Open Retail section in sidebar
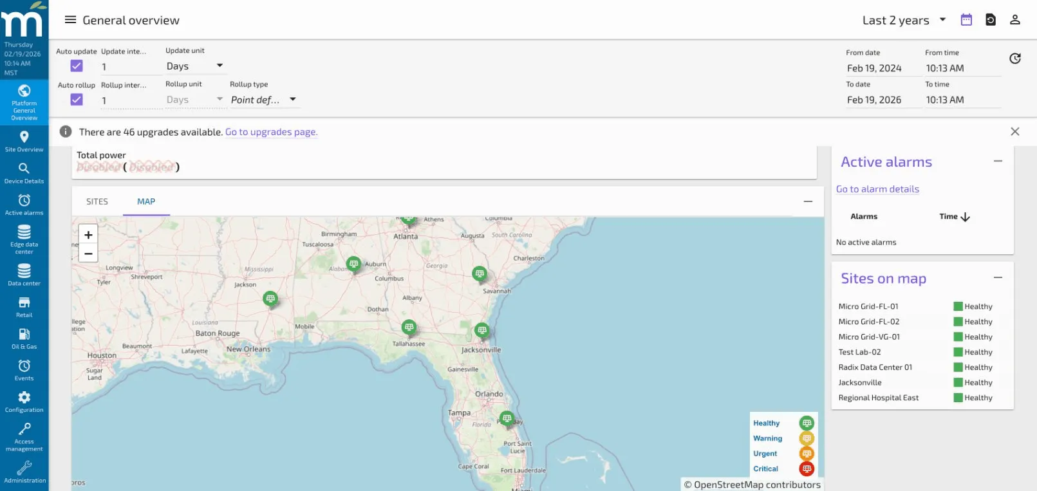1037x491 pixels. 24,307
